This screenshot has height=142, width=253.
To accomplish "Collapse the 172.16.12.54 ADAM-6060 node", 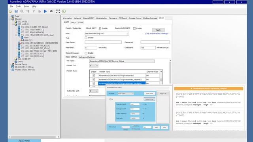I will 16,35.
